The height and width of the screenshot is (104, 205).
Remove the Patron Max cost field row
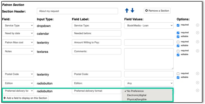pos(198,42)
